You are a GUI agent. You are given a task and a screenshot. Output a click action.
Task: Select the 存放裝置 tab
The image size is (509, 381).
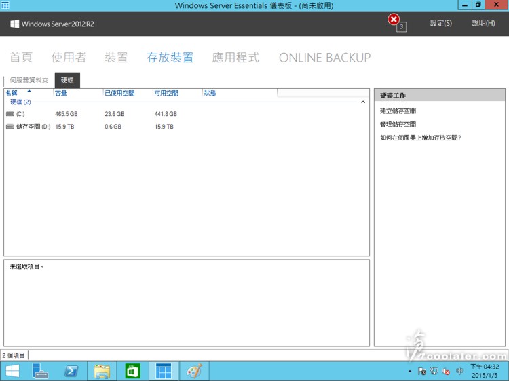170,58
